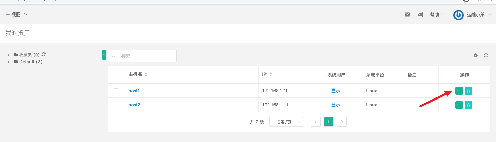Open the 帮助 help menu
Viewport: 496px width, 142px height.
(437, 15)
